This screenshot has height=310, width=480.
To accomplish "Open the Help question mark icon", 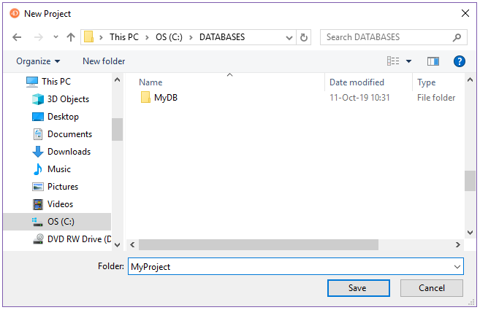I will 460,61.
